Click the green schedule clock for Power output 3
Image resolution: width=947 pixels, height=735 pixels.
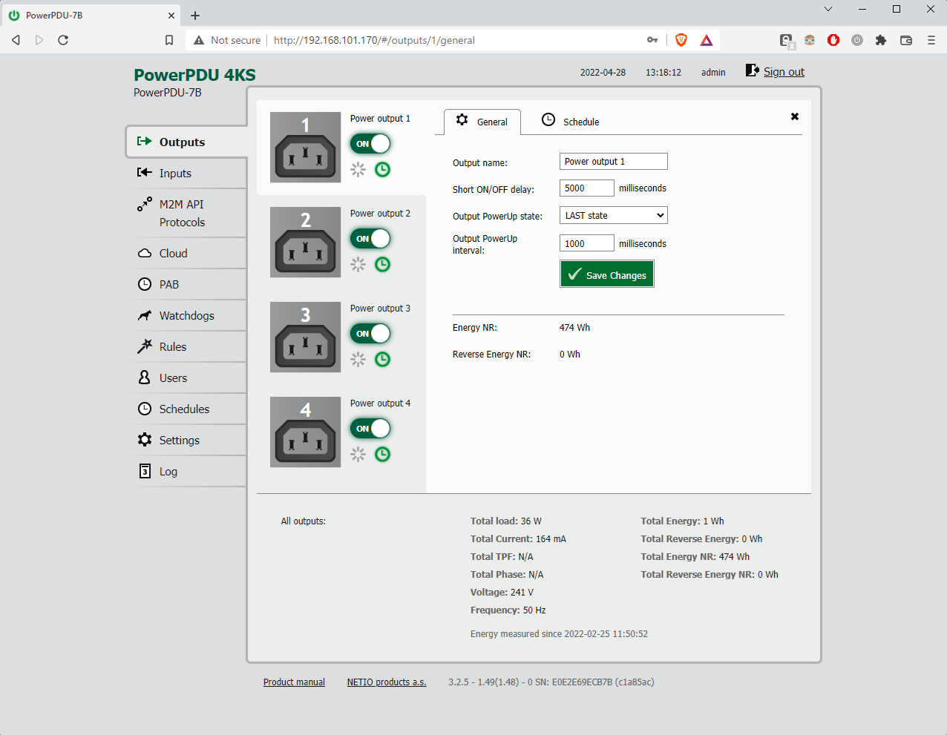(382, 359)
